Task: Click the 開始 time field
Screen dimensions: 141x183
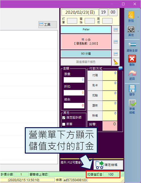Action: pyautogui.click(x=90, y=21)
